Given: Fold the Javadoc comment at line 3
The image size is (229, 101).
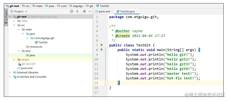Looking at the screenshot, I should tap(107, 26).
